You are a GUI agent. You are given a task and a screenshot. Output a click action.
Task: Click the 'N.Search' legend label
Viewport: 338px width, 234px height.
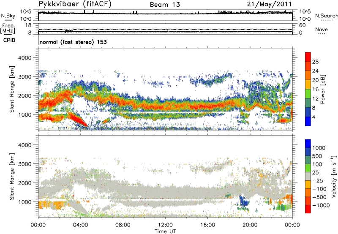pos(326,16)
